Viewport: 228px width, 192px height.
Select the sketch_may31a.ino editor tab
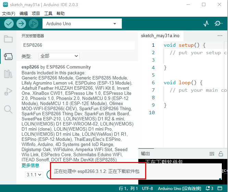pyautogui.click(x=160, y=35)
